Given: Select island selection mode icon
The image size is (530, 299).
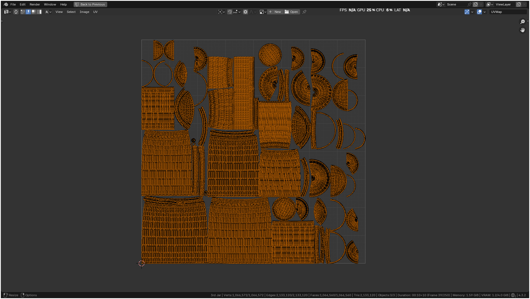Looking at the screenshot, I should click(39, 12).
